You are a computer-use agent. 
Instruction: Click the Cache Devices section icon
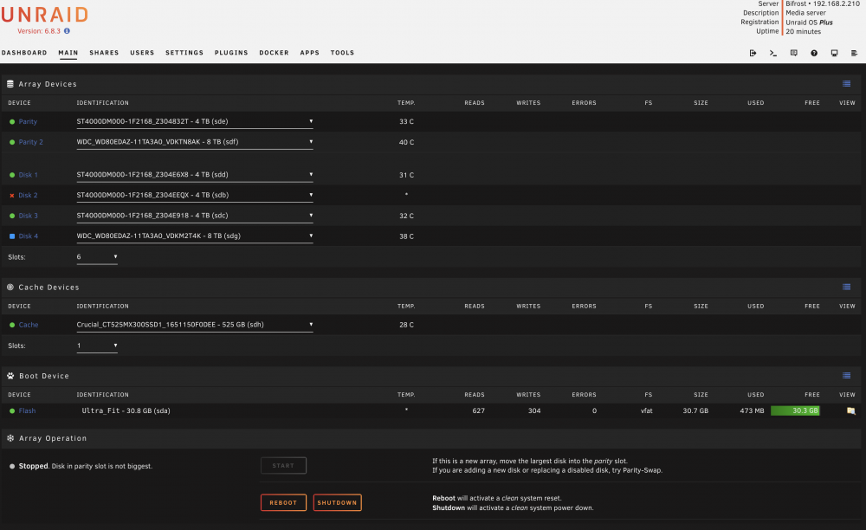click(10, 288)
